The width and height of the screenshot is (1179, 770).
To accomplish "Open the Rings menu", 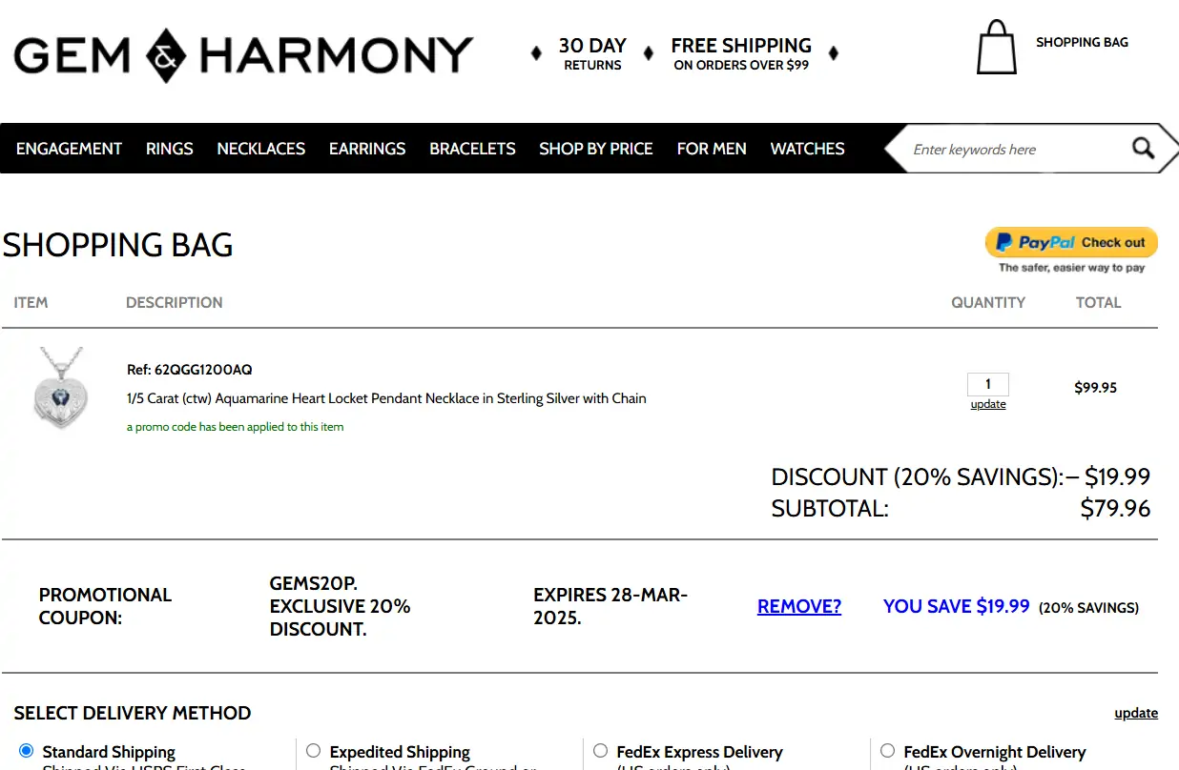I will [x=170, y=149].
